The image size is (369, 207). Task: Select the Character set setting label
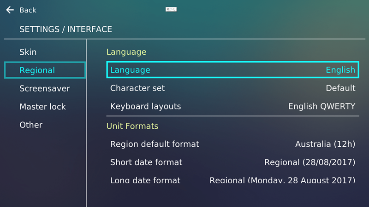tap(137, 88)
